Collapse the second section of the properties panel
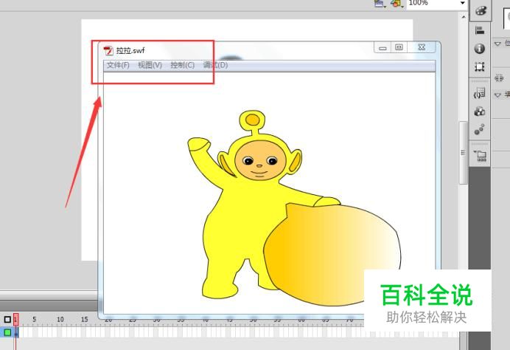Viewport: 510px width, 350px height. pos(497,95)
